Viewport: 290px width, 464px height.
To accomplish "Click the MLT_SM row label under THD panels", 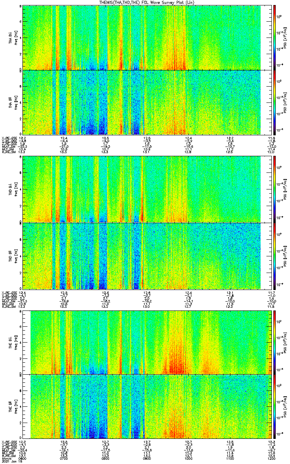I will [x=7, y=304].
